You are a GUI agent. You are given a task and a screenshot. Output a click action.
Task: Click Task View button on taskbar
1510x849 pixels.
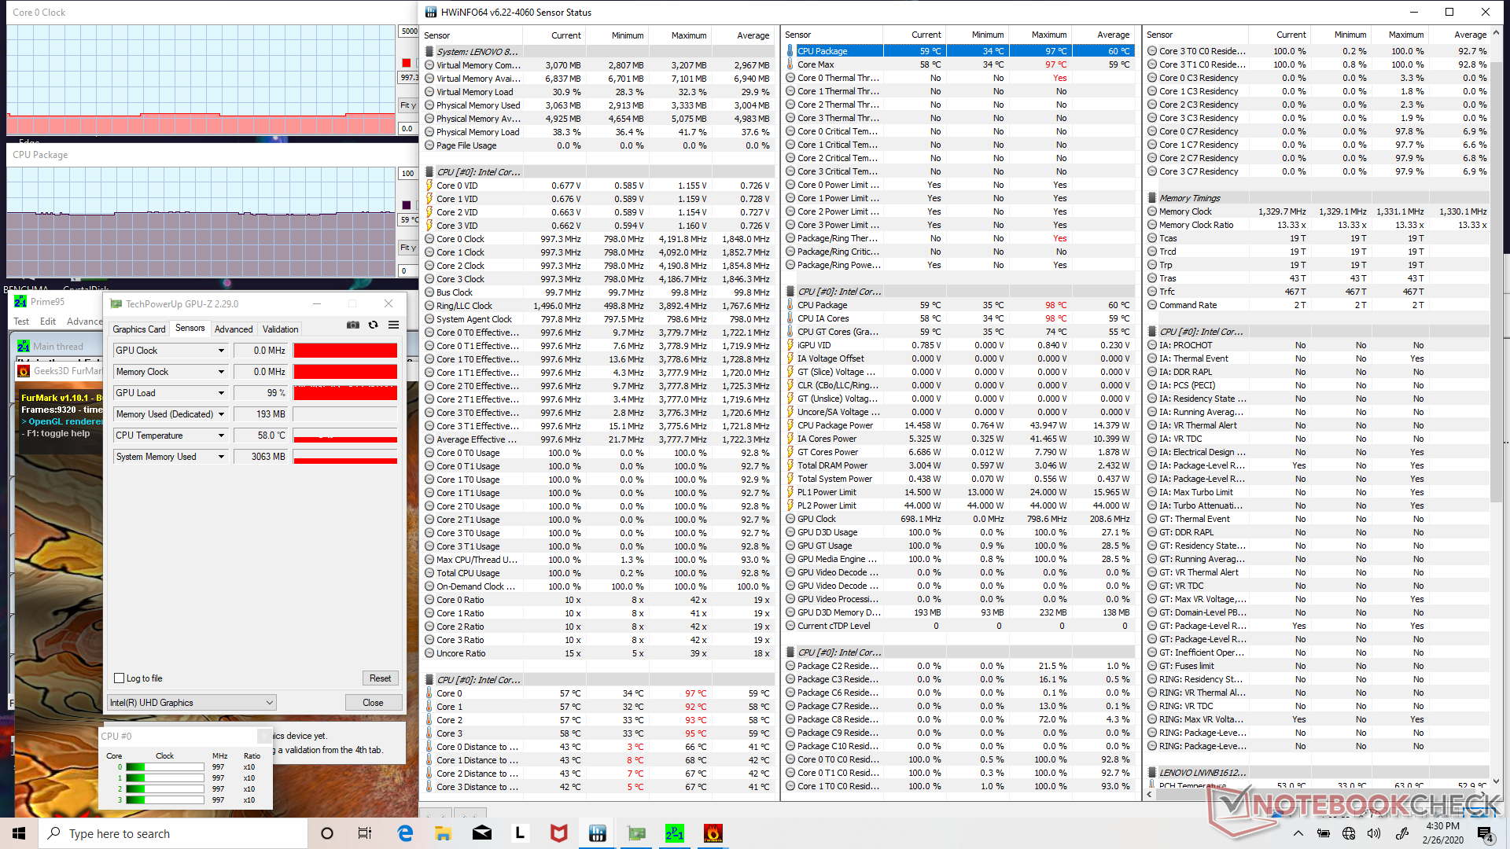365,833
